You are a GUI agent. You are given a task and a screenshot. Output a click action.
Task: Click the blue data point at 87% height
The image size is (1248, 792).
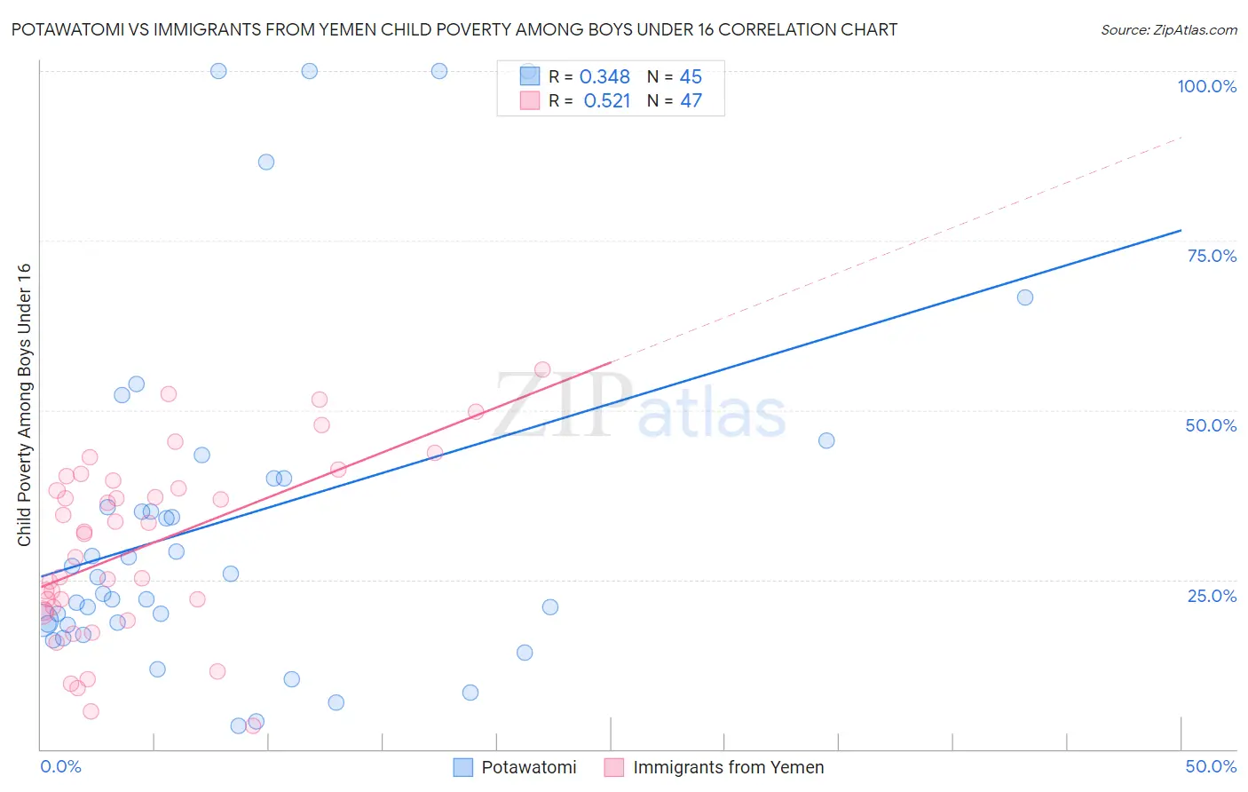[266, 162]
